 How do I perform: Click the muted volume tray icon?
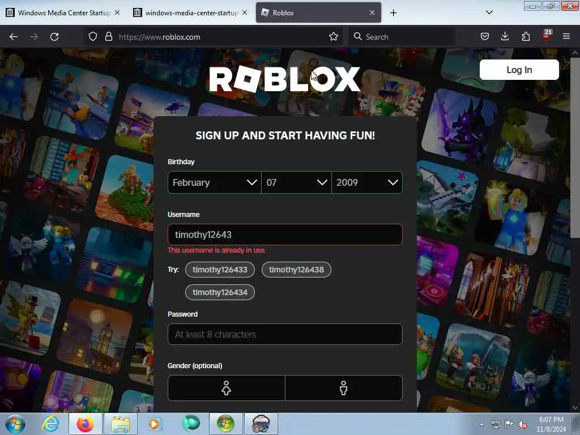tap(523, 425)
